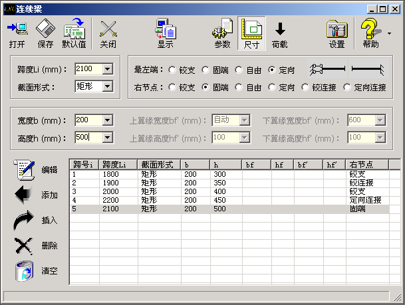Expand the 宽度b width dropdown

point(108,120)
